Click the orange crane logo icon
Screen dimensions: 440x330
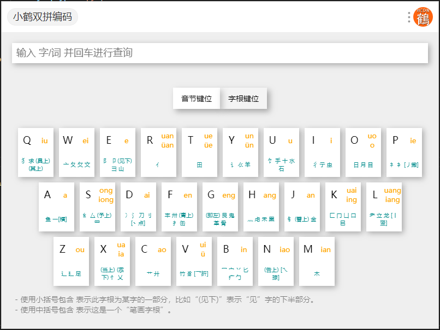[423, 17]
